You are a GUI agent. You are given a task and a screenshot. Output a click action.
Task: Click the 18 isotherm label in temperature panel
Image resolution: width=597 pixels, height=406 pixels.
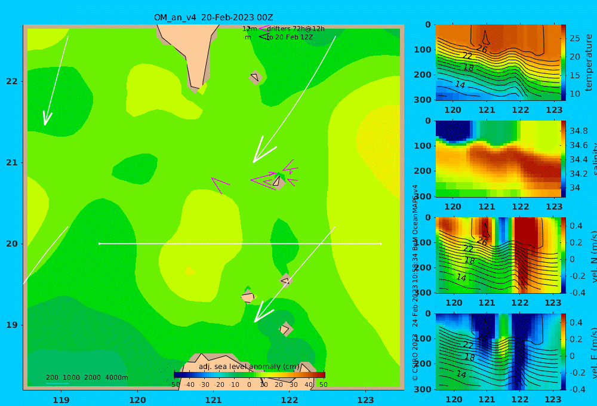468,68
